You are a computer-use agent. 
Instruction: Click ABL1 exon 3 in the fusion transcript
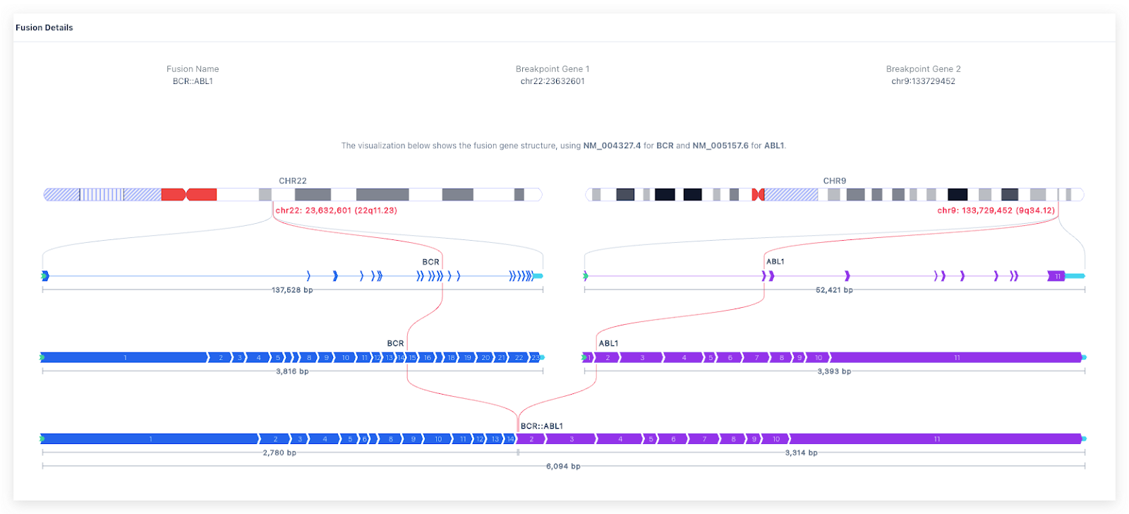pos(572,439)
